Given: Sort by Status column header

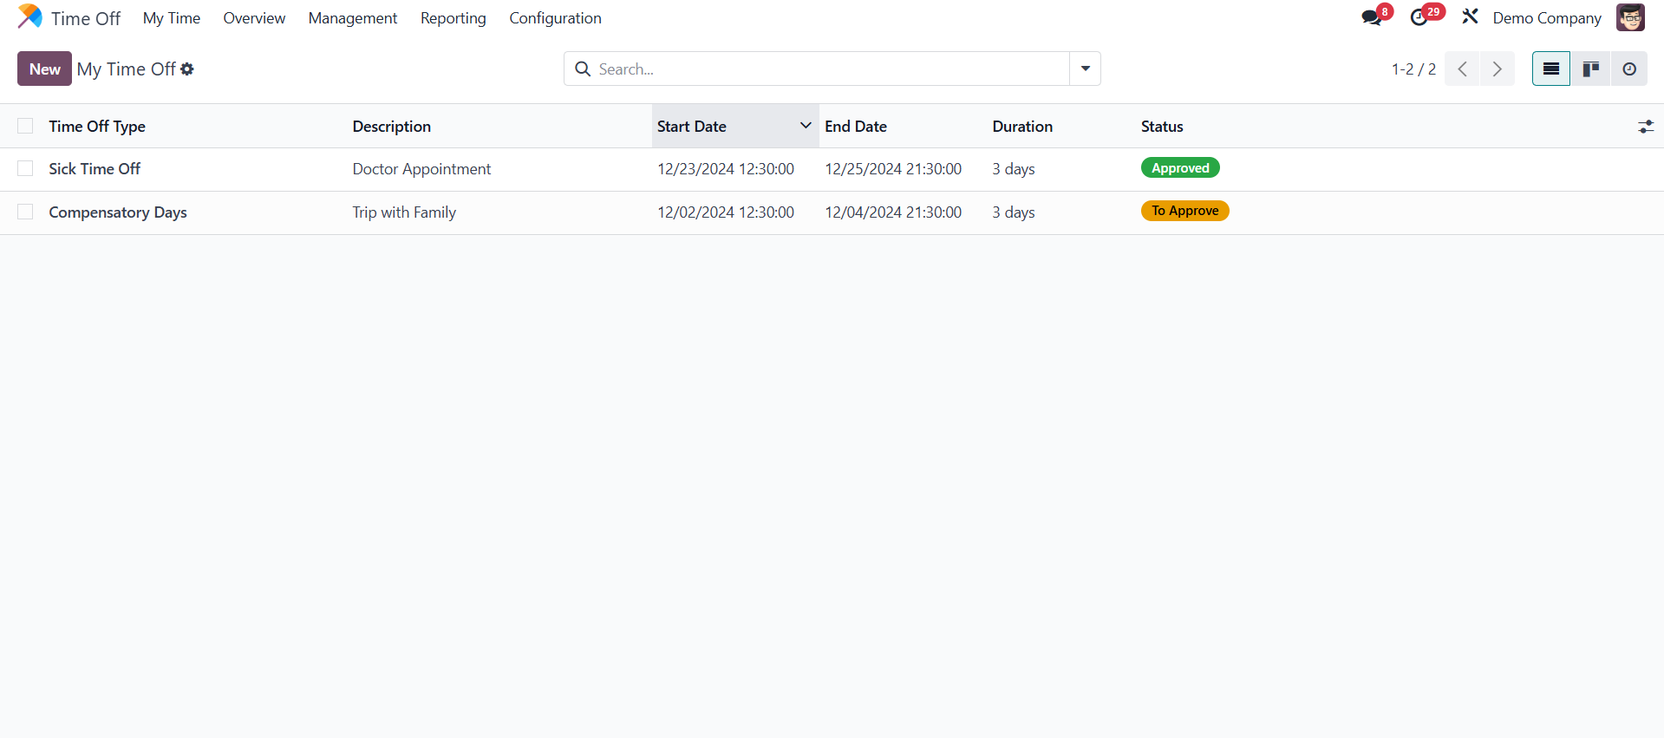Looking at the screenshot, I should point(1162,127).
